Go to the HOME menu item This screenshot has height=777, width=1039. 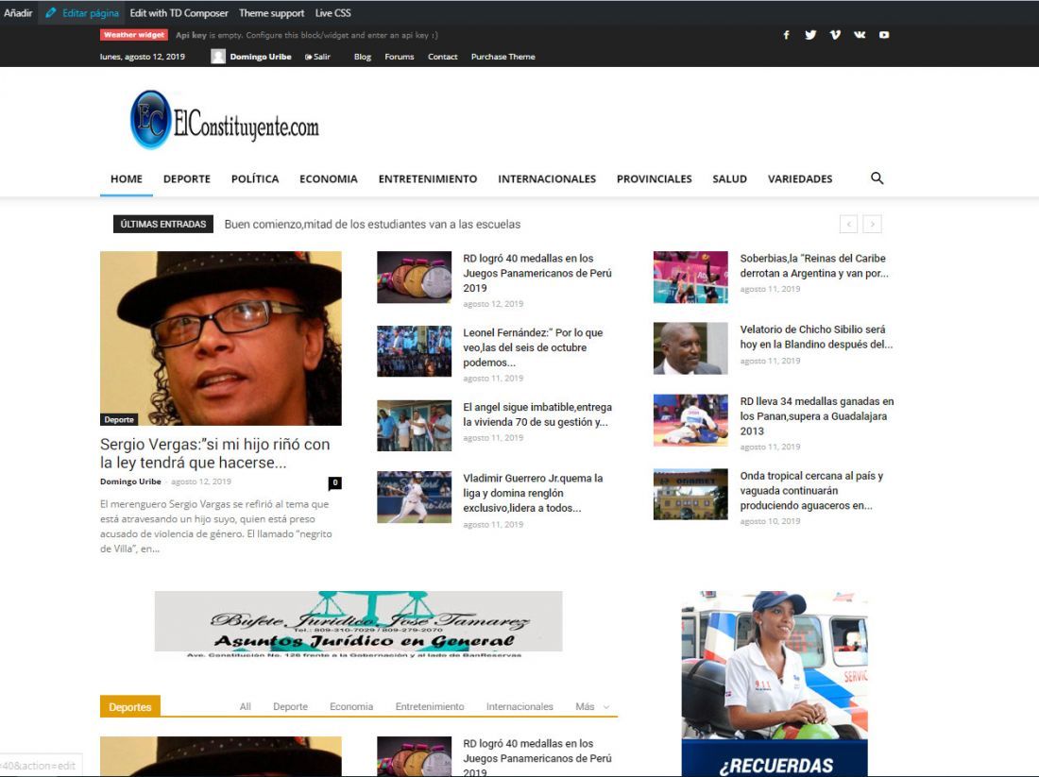[127, 178]
